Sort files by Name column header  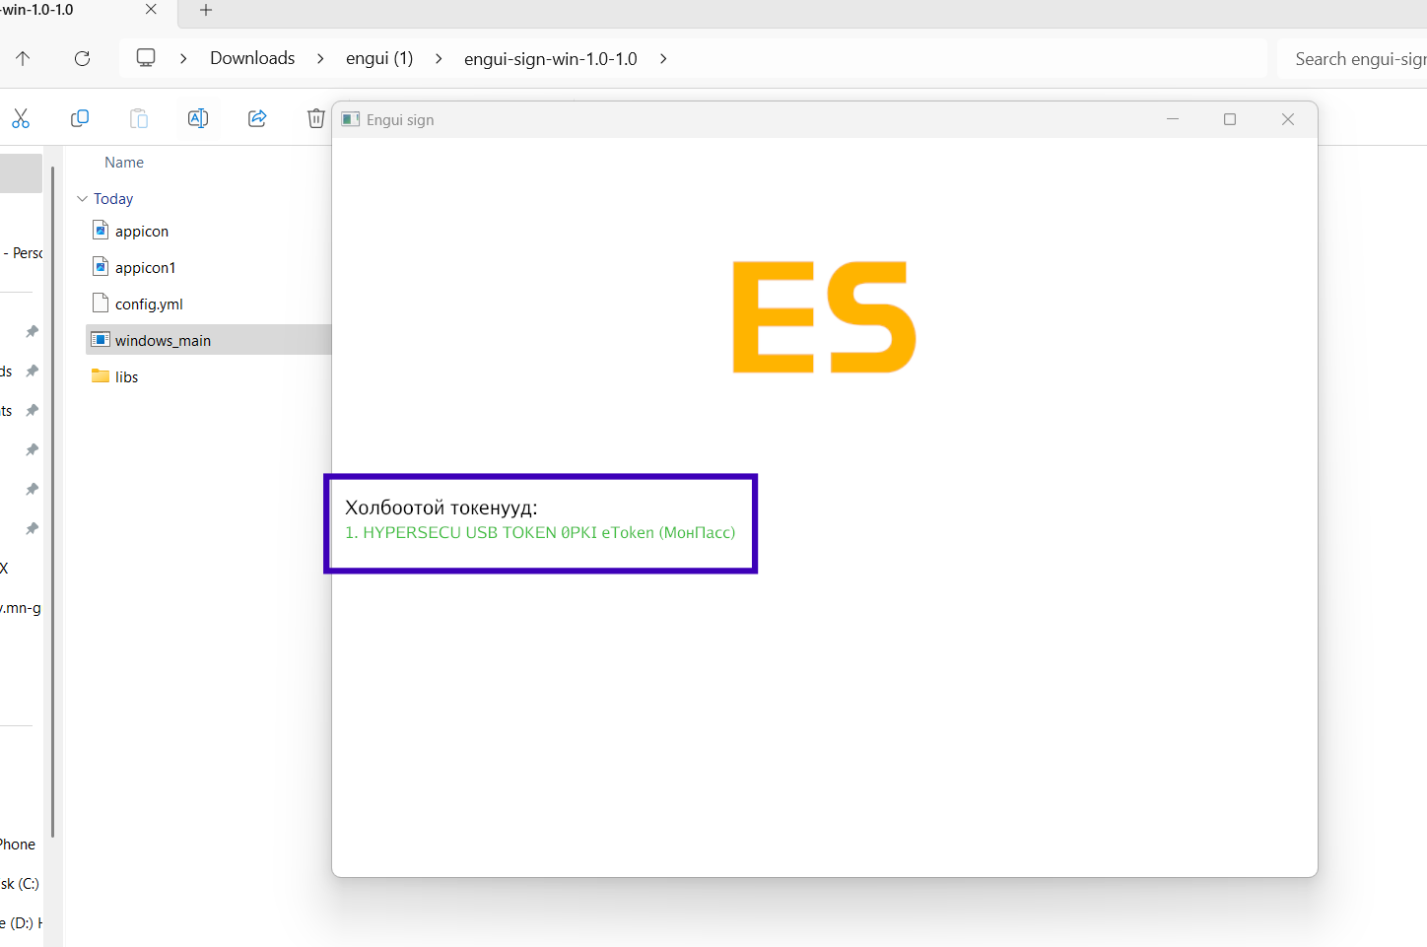124,163
